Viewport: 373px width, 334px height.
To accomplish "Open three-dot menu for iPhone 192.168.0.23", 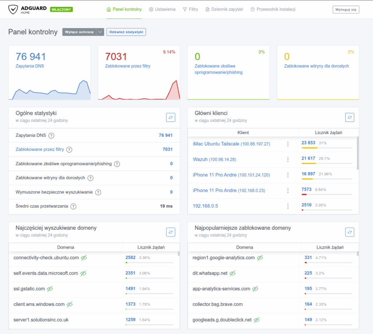I will coord(288,190).
